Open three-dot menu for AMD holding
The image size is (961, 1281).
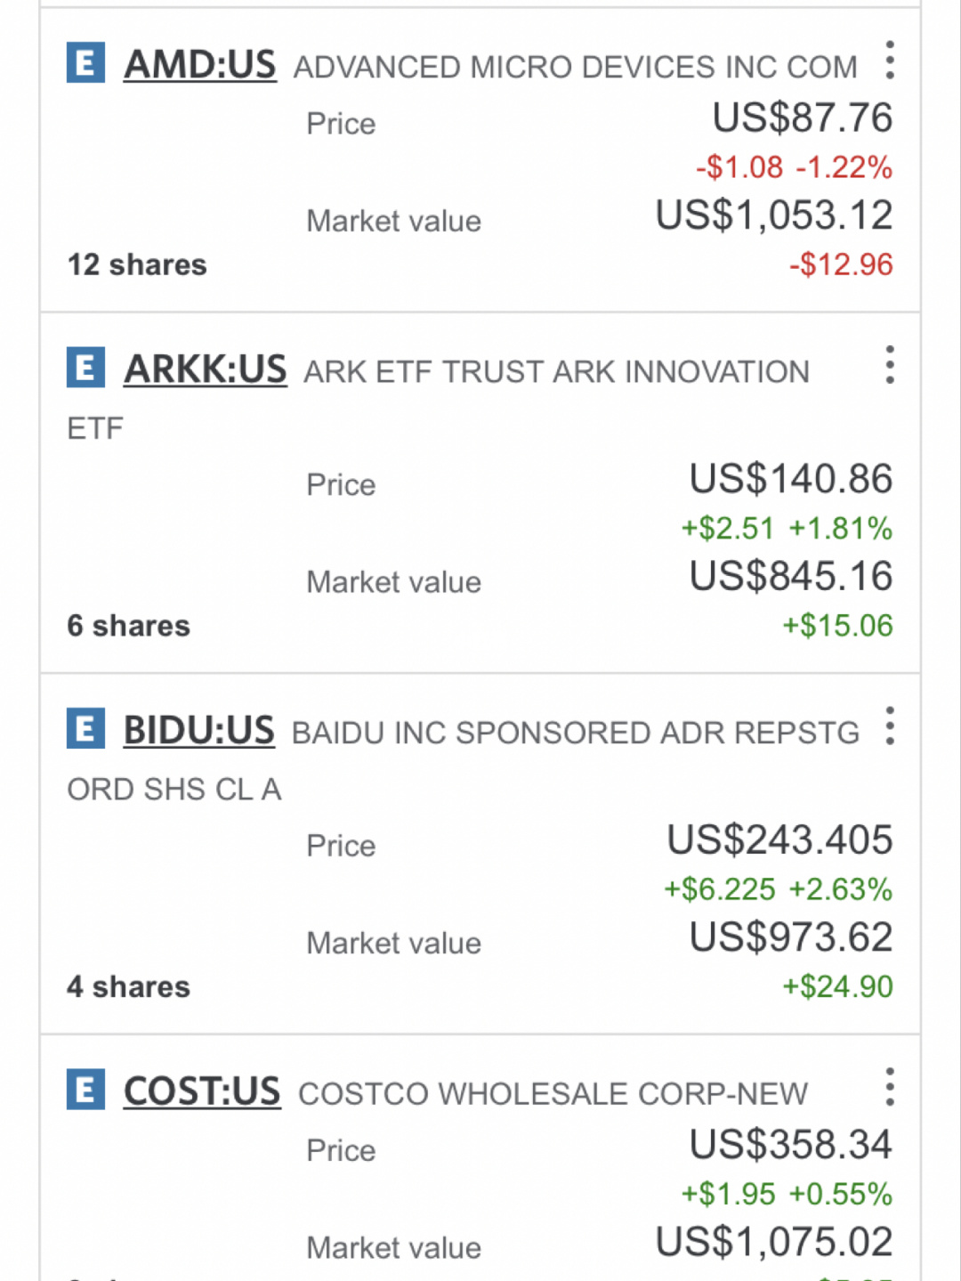889,61
